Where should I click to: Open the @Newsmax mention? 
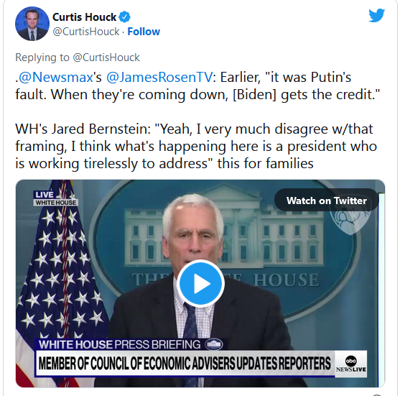56,77
